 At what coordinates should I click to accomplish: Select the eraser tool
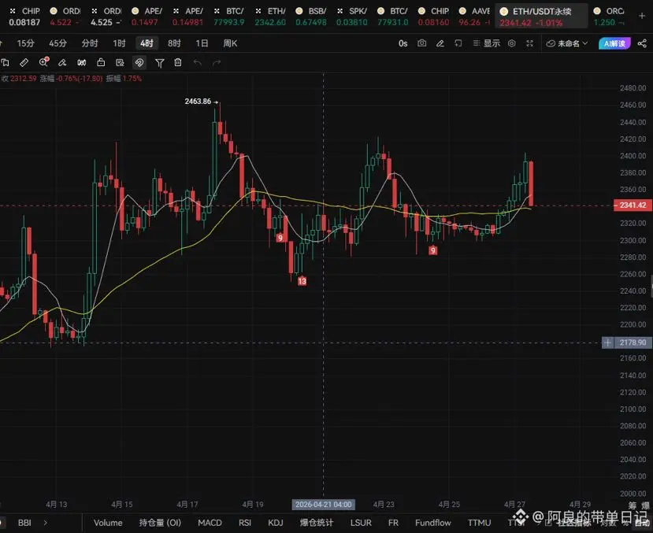pyautogui.click(x=62, y=63)
